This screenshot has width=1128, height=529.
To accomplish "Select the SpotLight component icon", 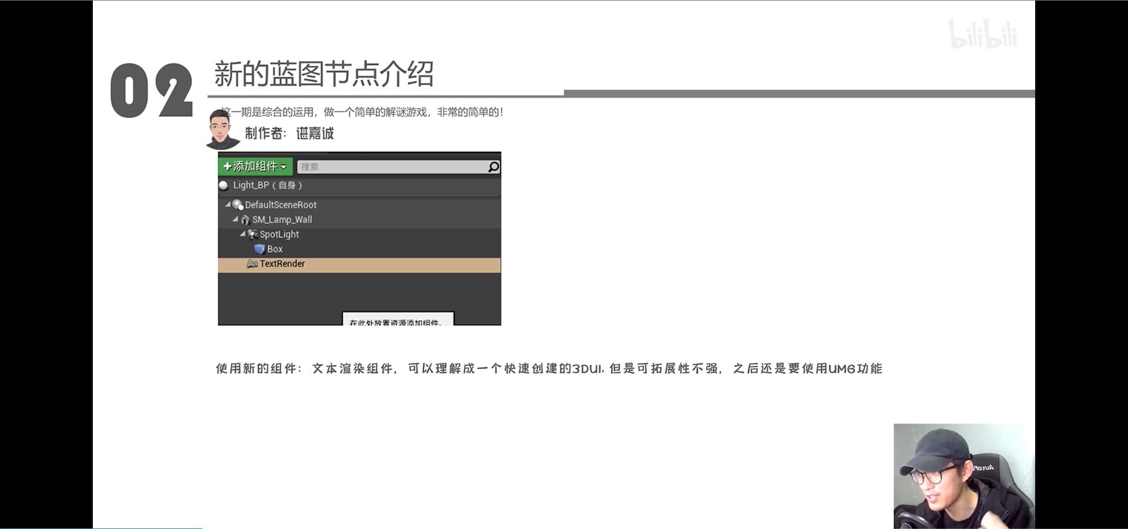I will 253,234.
